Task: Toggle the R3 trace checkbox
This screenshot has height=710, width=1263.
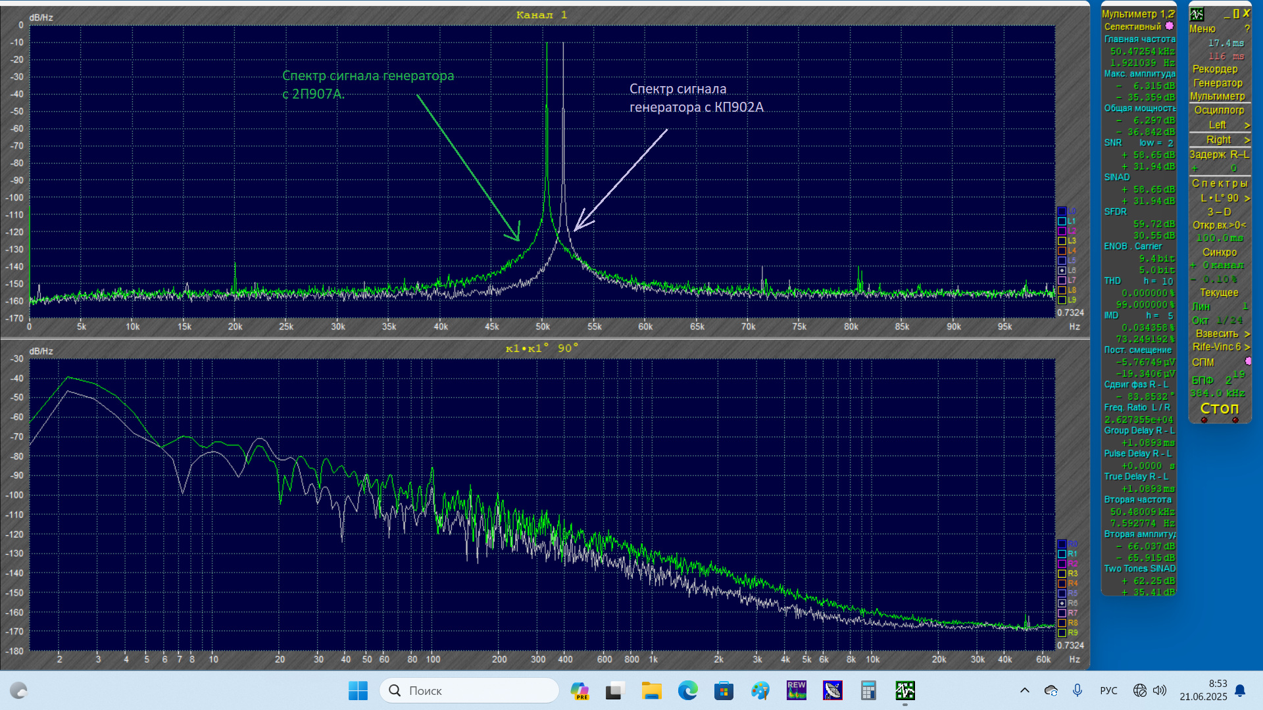Action: tap(1062, 574)
